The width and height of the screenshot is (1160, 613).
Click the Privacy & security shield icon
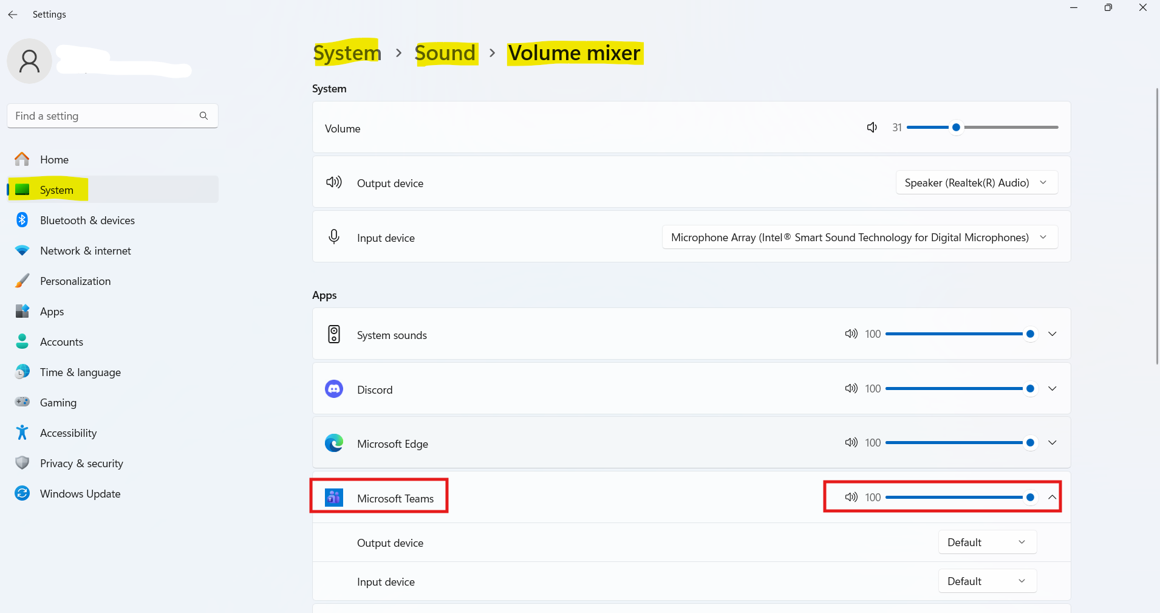[x=22, y=463]
